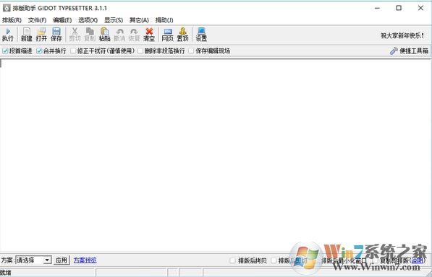Open the 选项(X) menu
The image size is (432, 277).
[88, 20]
